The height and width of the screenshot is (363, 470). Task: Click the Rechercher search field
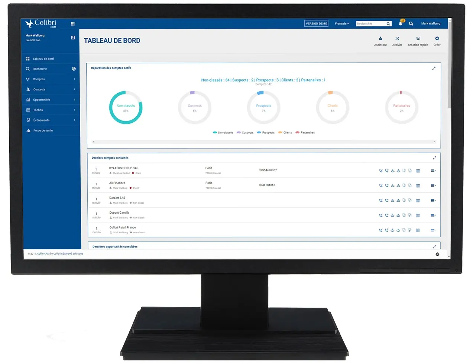tap(370, 24)
